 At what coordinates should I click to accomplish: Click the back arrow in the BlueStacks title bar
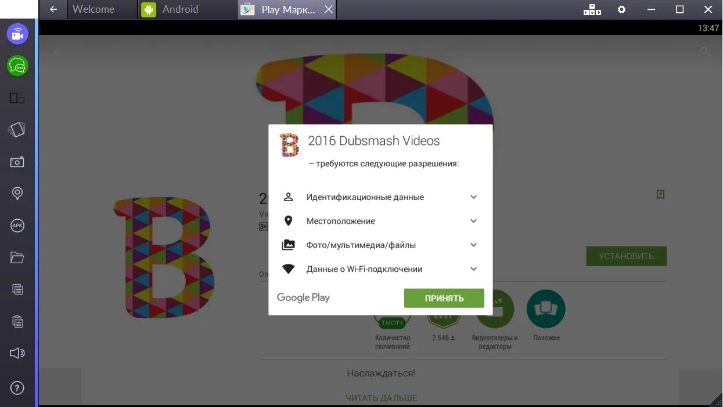53,9
